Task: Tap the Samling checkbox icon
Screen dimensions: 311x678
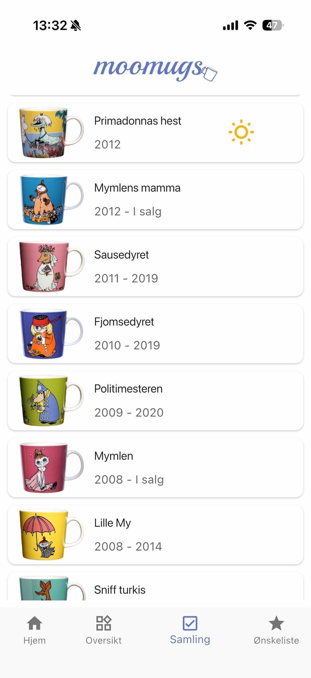Action: [190, 623]
